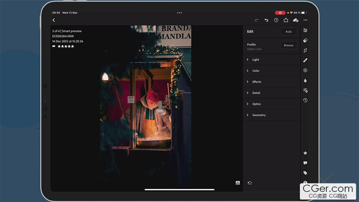The width and height of the screenshot is (359, 202).
Task: Toggle the filmstrip icon below photo
Action: (238, 183)
